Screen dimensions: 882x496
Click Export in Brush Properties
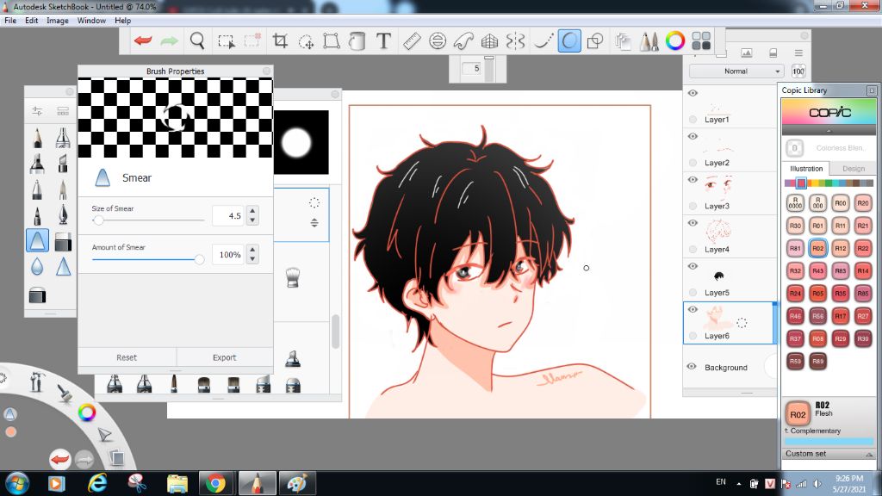(x=225, y=357)
